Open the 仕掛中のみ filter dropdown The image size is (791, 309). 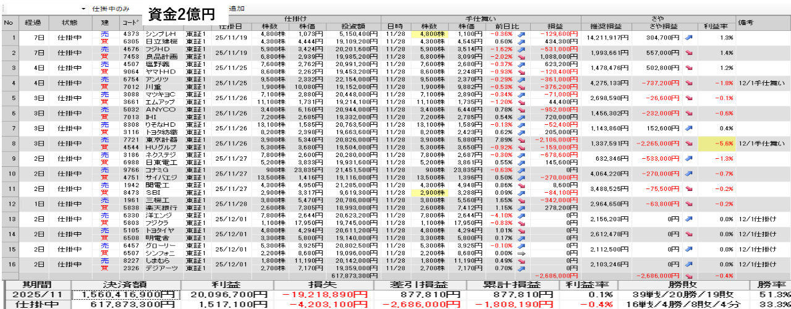coord(110,9)
